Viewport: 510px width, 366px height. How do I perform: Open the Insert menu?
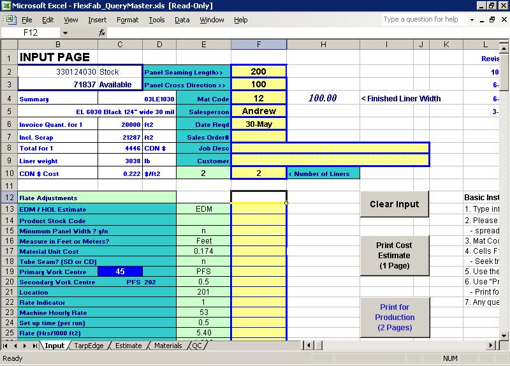click(x=98, y=20)
